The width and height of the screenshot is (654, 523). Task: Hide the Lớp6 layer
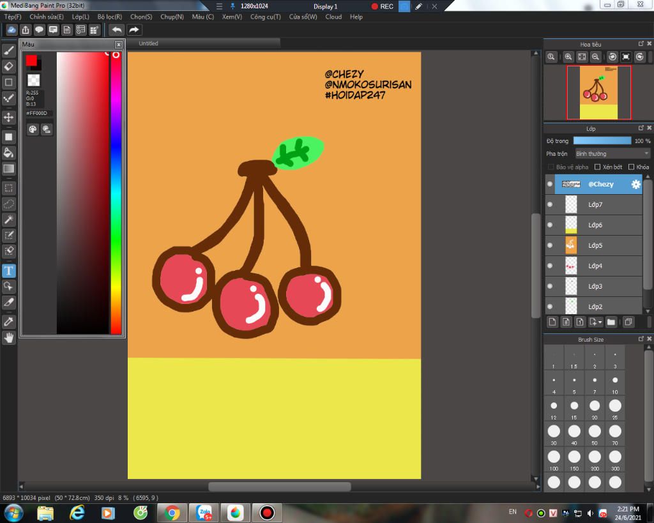pyautogui.click(x=550, y=225)
